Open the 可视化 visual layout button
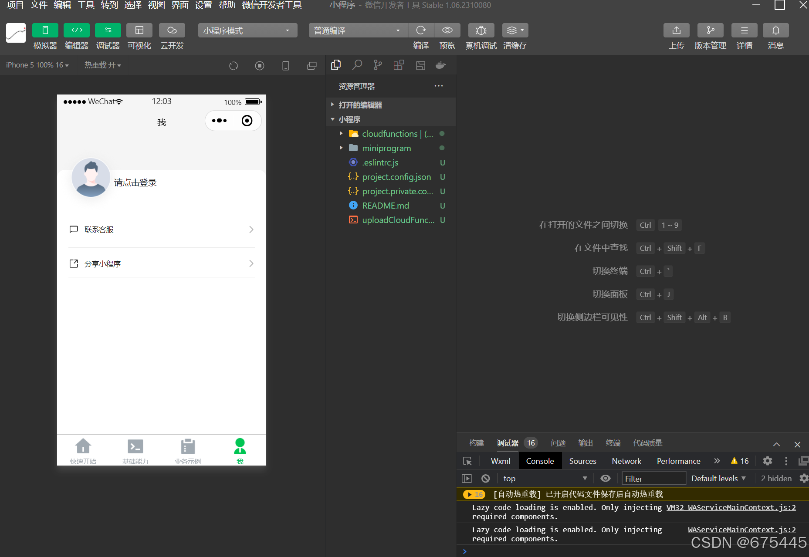809x557 pixels. click(139, 30)
